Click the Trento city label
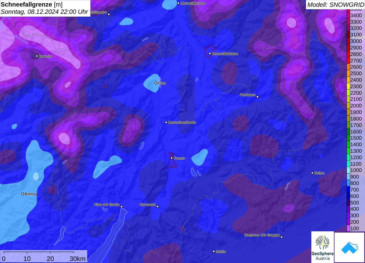Viewport: 365px width, 263px height. [179, 158]
